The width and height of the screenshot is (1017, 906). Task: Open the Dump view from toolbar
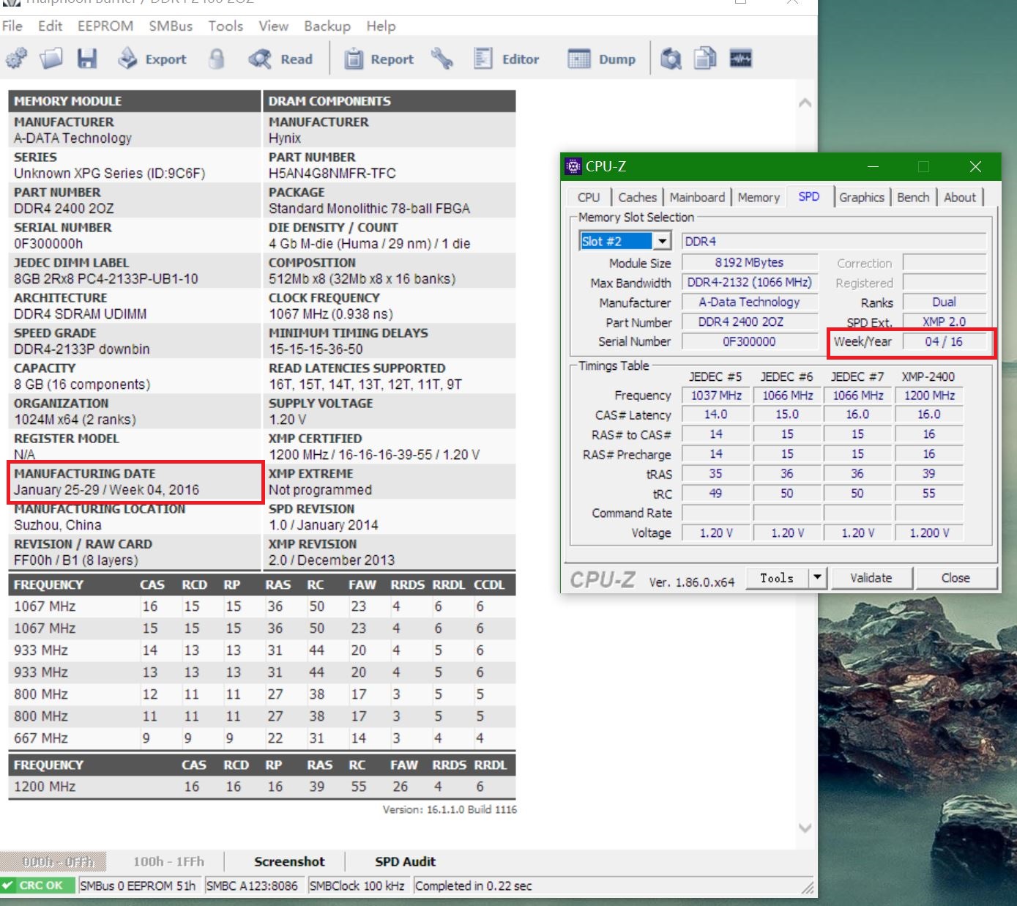(x=602, y=59)
